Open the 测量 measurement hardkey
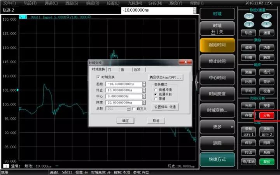 click(248, 72)
